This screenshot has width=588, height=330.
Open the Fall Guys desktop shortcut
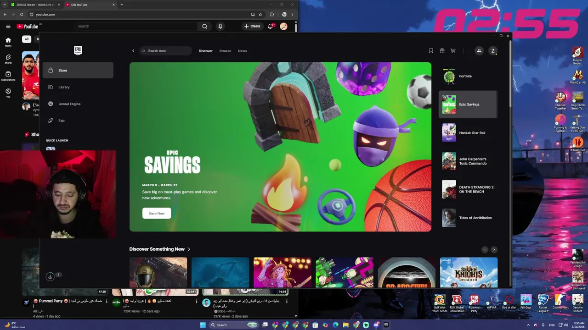point(526,302)
